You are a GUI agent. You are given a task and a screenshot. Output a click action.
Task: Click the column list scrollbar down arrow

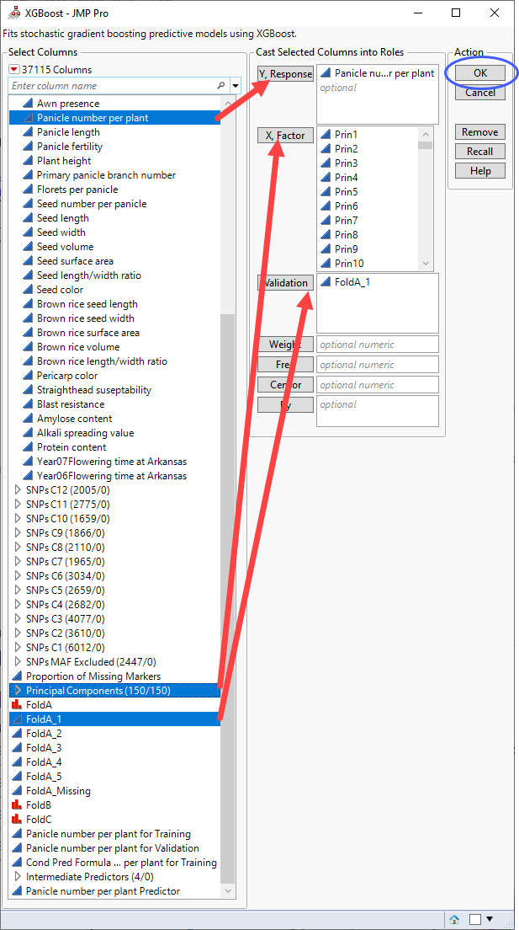click(227, 891)
